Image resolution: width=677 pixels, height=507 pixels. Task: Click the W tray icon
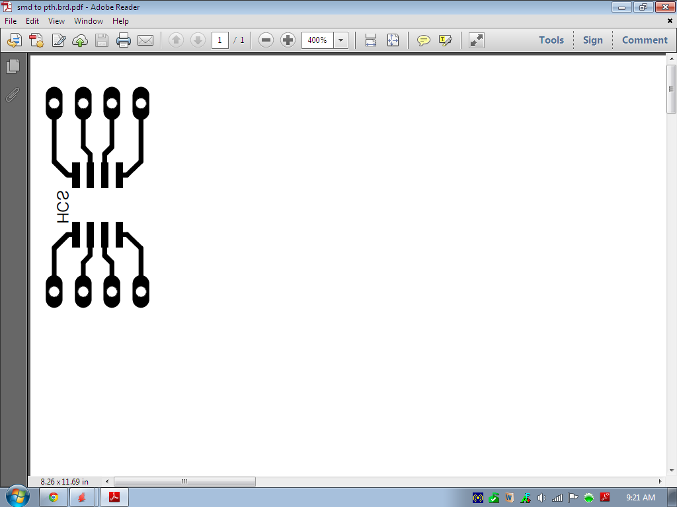coord(509,498)
